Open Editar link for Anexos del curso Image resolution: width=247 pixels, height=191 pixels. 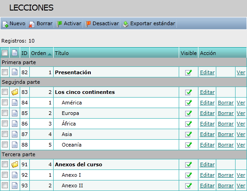click(207, 164)
